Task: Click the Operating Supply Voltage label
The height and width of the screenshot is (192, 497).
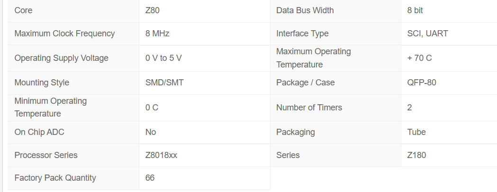Action: click(x=62, y=58)
